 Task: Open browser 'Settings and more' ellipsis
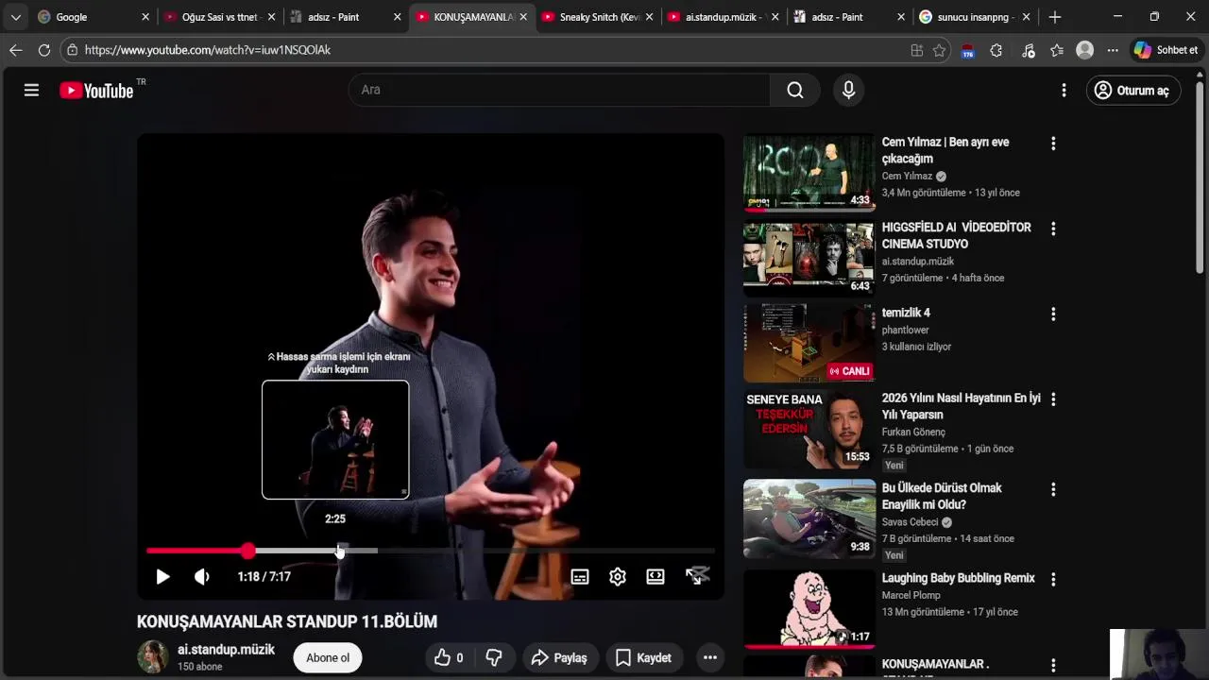tap(1113, 50)
